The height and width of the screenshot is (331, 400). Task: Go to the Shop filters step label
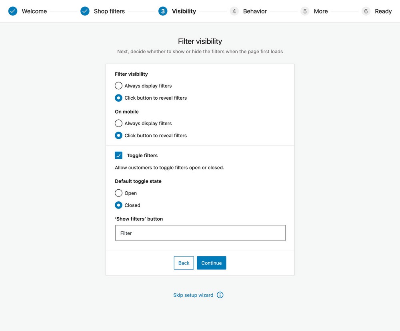click(x=109, y=11)
